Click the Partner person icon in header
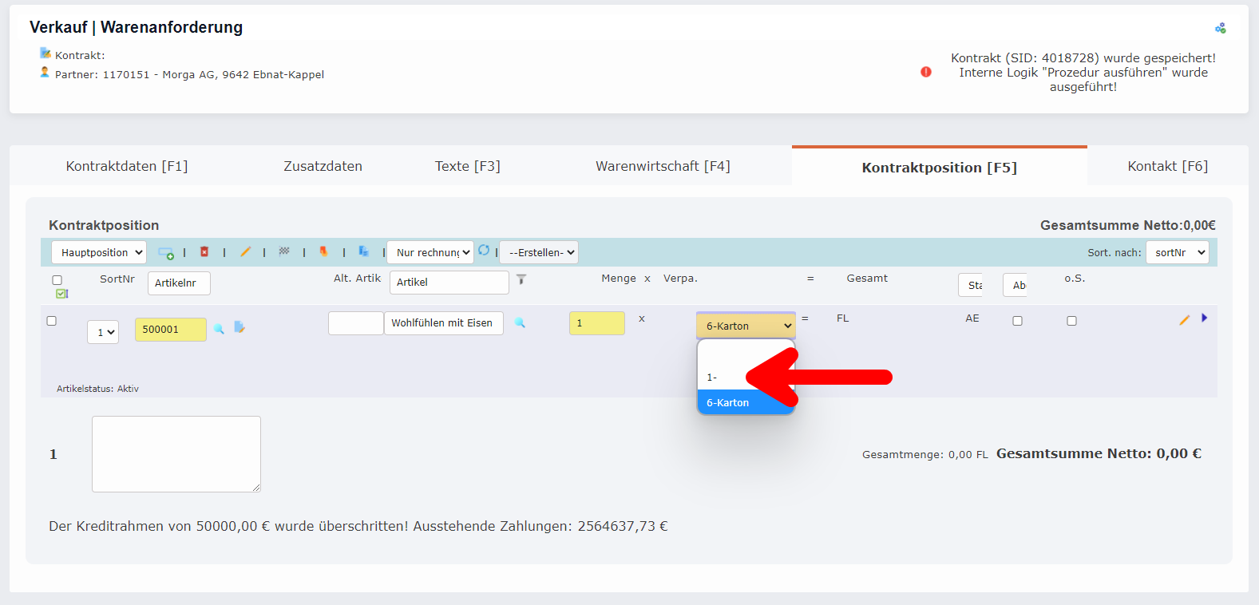Image resolution: width=1259 pixels, height=605 pixels. pos(45,73)
